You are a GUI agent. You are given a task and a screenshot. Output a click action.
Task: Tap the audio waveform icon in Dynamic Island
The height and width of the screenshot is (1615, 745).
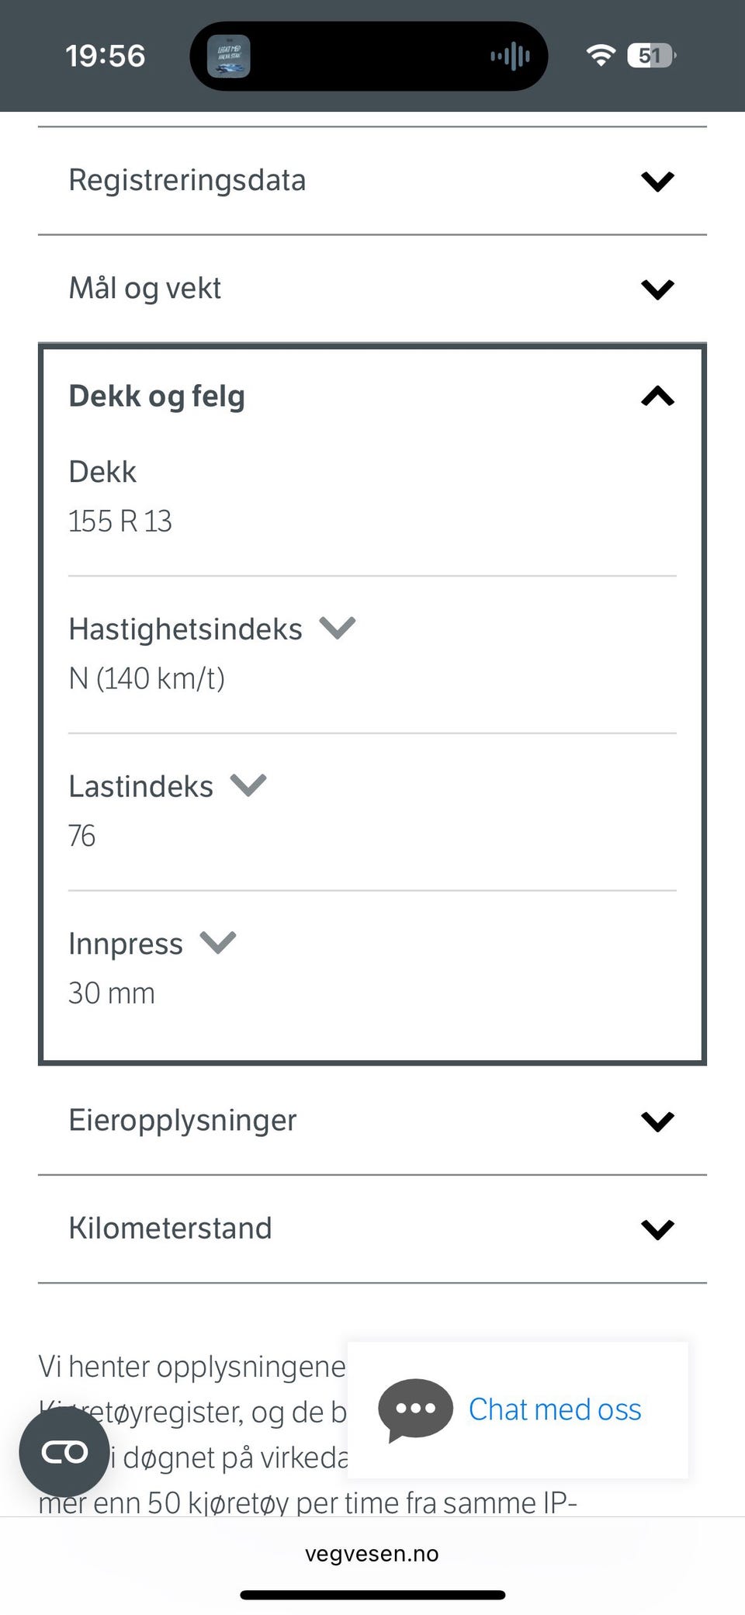(x=510, y=56)
